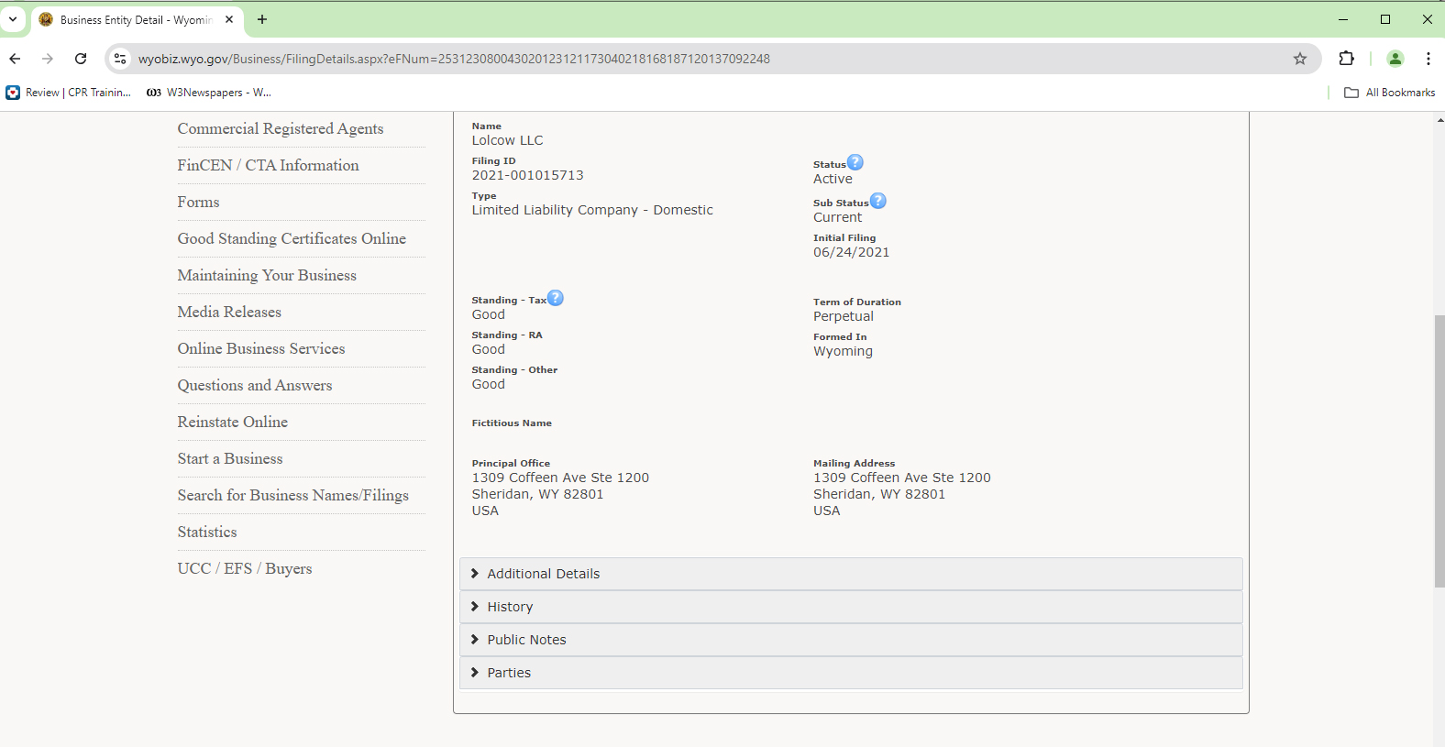Click the Sub Status help question-mark icon

[877, 201]
